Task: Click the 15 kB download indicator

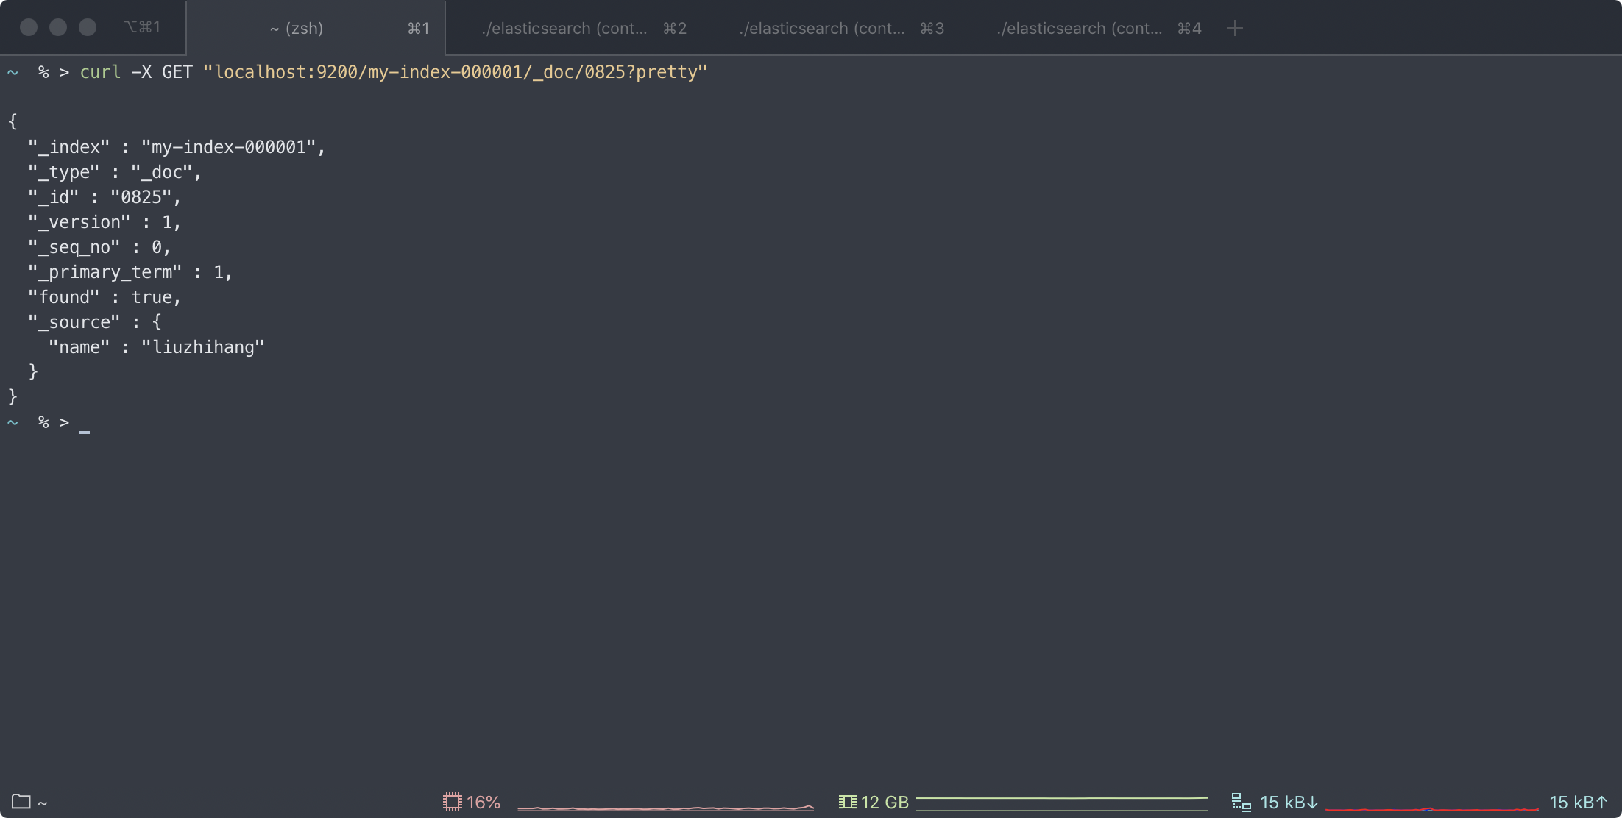Action: pyautogui.click(x=1289, y=802)
